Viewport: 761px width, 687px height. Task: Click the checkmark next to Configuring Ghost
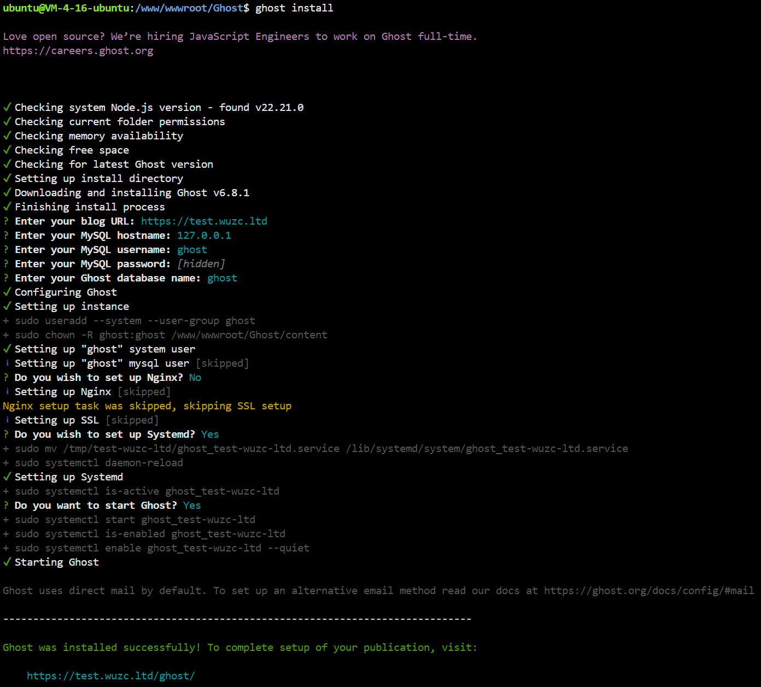click(7, 292)
